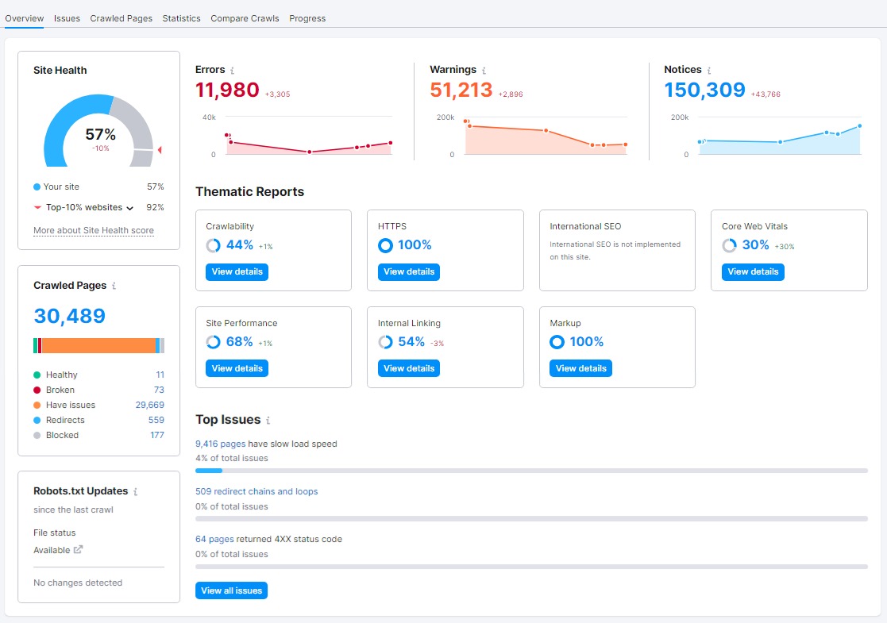Screen dimensions: 887x623
Task: Open the Issues tab
Action: (x=67, y=18)
